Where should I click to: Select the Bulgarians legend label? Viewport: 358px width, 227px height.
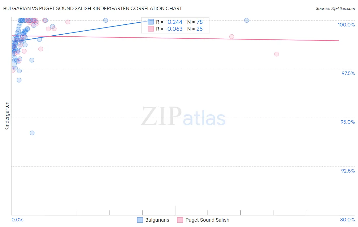pyautogui.click(x=157, y=220)
